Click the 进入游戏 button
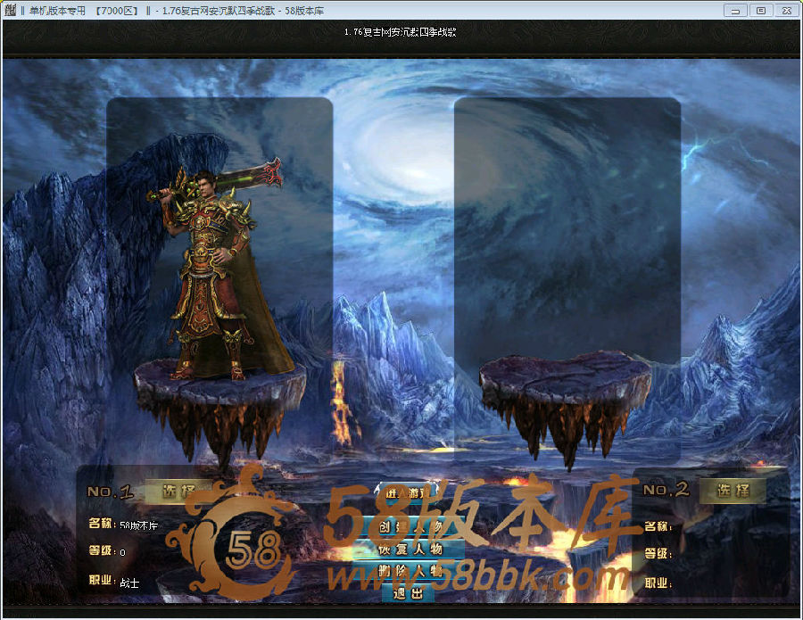Viewport: 803px width, 620px height. (x=408, y=493)
